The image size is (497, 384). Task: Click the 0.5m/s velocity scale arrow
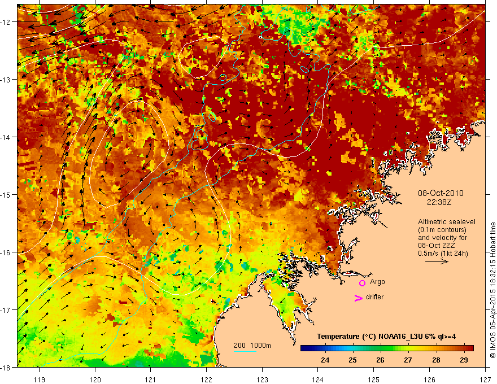pyautogui.click(x=437, y=261)
